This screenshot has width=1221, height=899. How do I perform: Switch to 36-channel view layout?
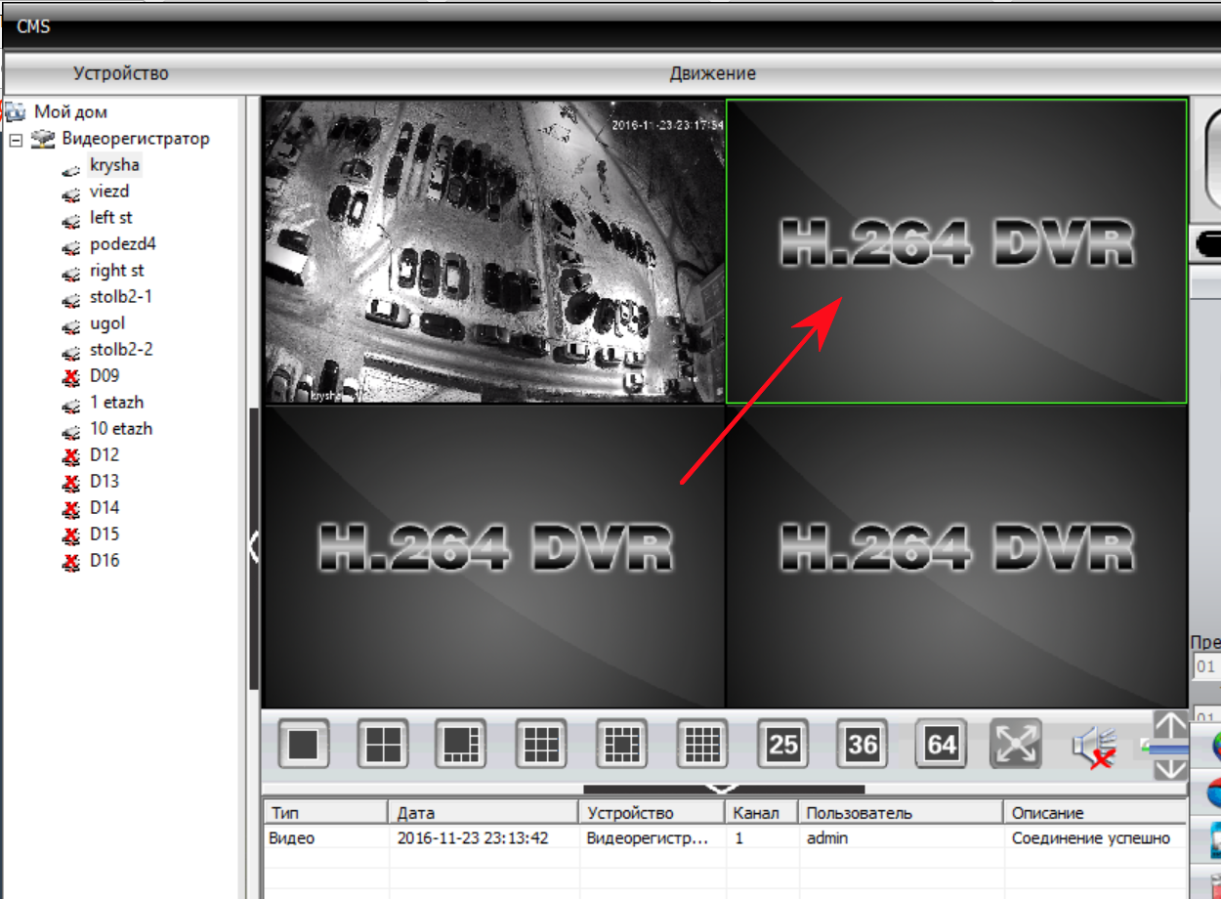(x=863, y=745)
